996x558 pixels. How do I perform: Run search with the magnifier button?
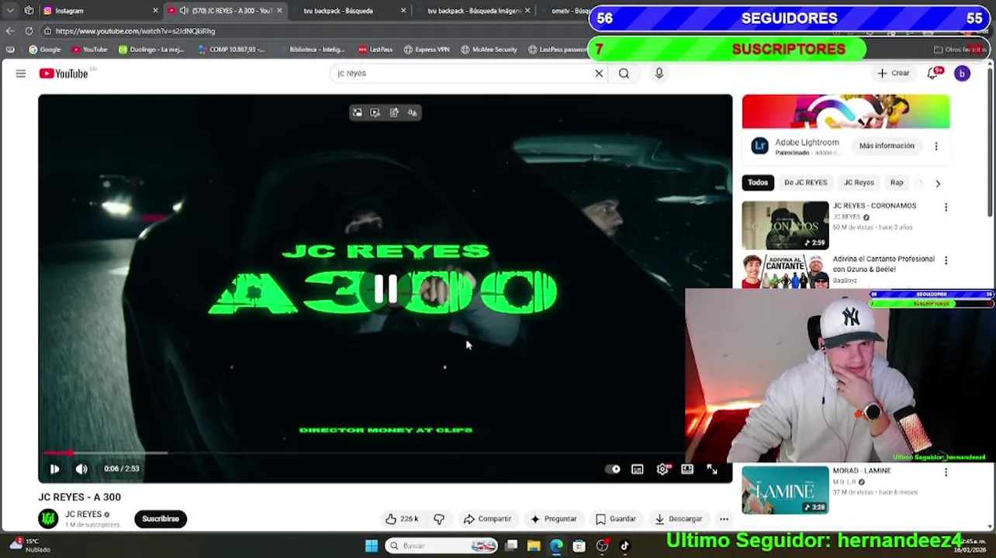tap(624, 74)
